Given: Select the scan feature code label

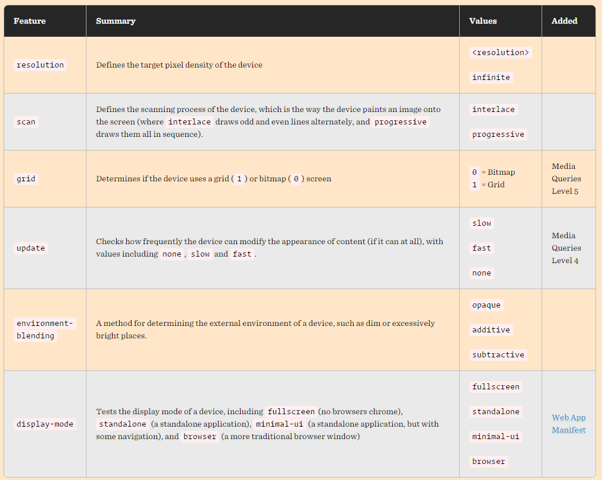Looking at the screenshot, I should [x=26, y=121].
